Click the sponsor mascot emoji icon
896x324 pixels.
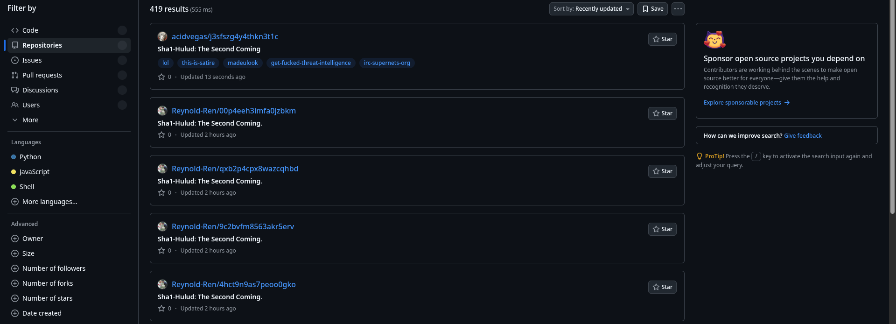click(714, 40)
